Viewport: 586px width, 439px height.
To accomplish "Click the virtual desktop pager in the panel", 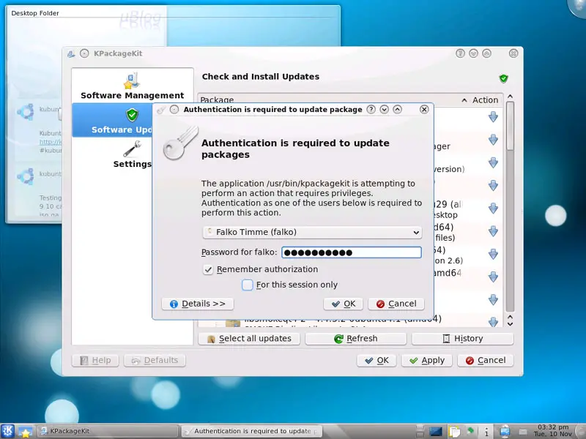I will point(420,431).
